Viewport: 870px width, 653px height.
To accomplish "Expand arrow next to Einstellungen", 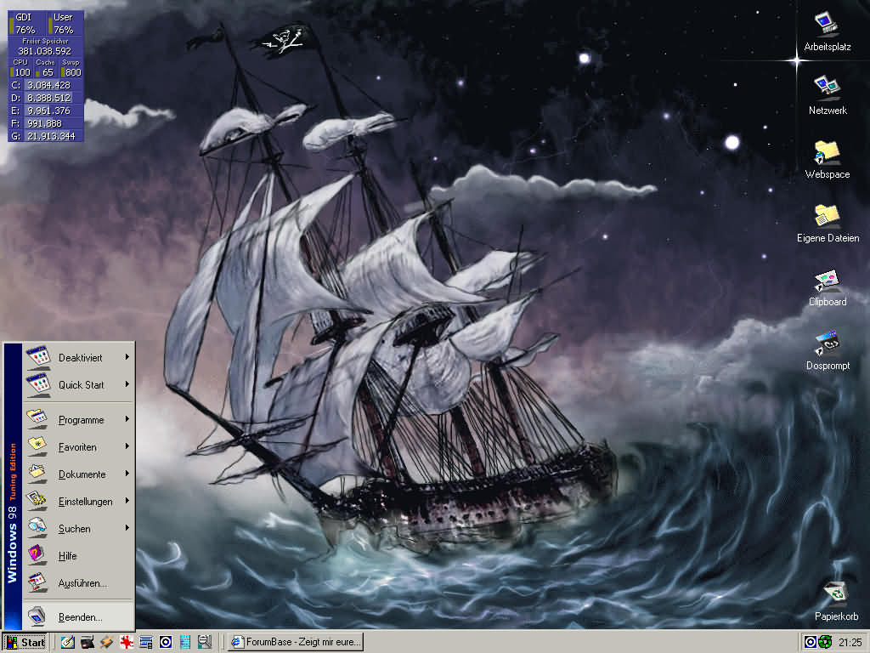I will point(127,501).
